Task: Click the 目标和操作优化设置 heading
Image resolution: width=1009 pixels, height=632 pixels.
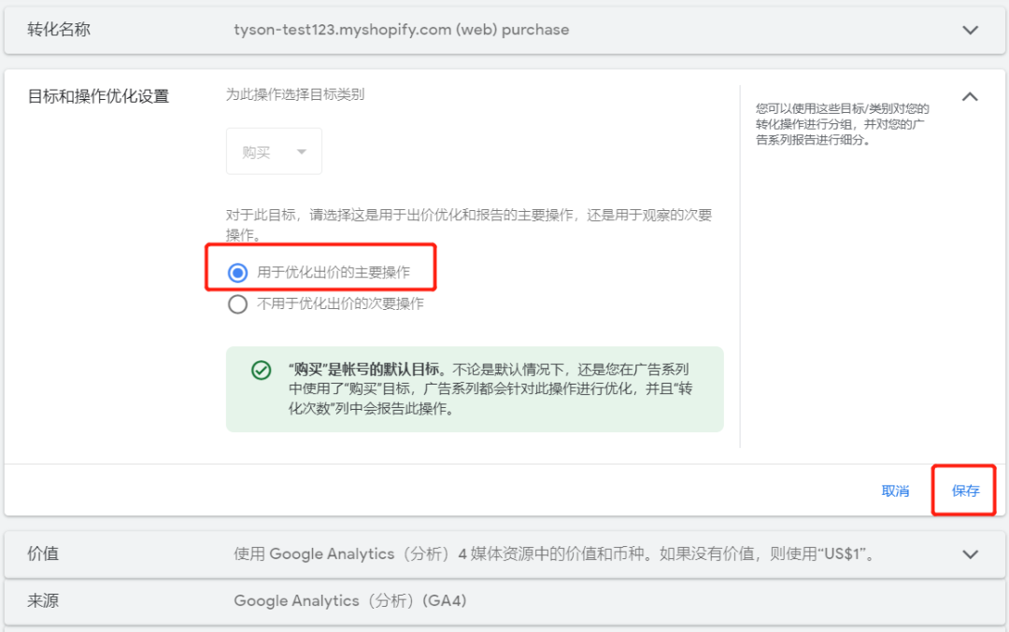Action: 98,96
